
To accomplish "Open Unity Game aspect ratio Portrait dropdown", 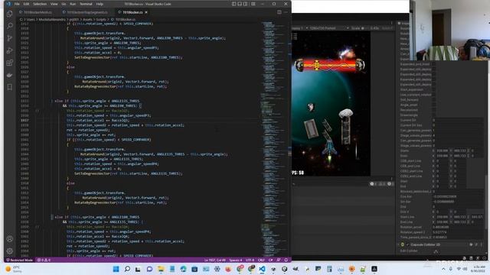I will 329,28.
